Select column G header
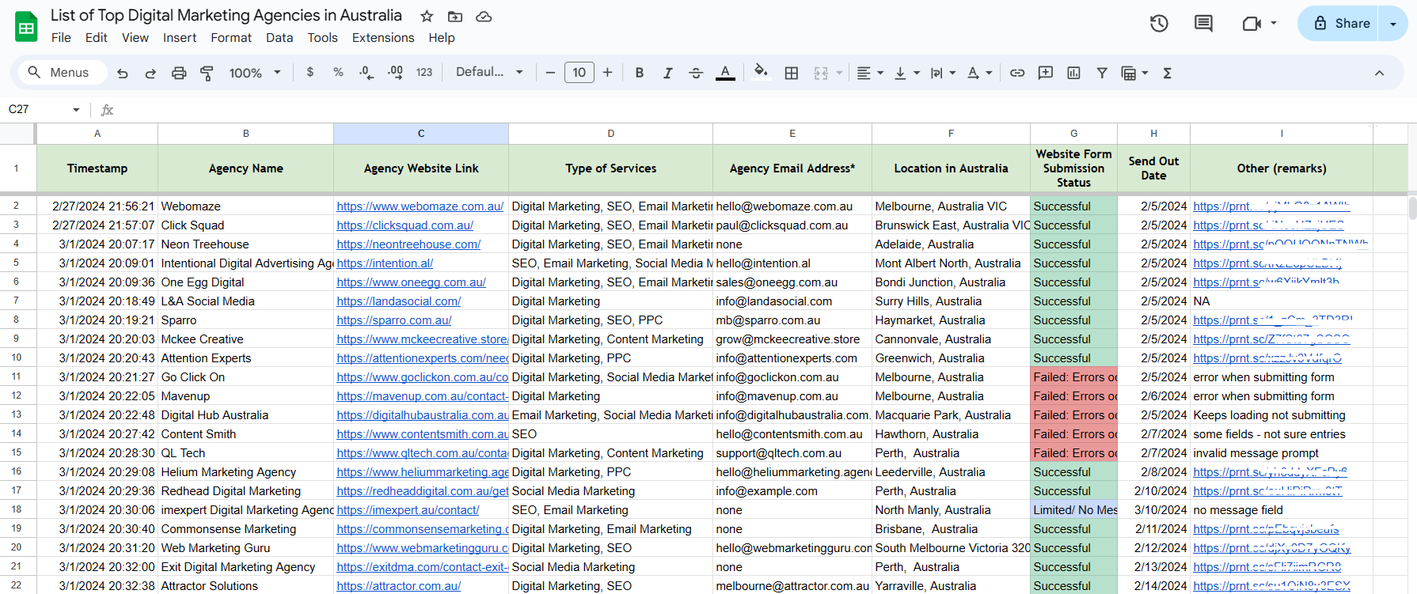 1073,134
